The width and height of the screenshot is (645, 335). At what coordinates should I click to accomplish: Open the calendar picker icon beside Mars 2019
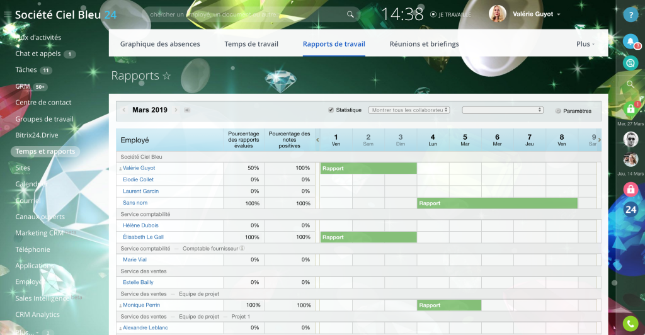(x=187, y=110)
